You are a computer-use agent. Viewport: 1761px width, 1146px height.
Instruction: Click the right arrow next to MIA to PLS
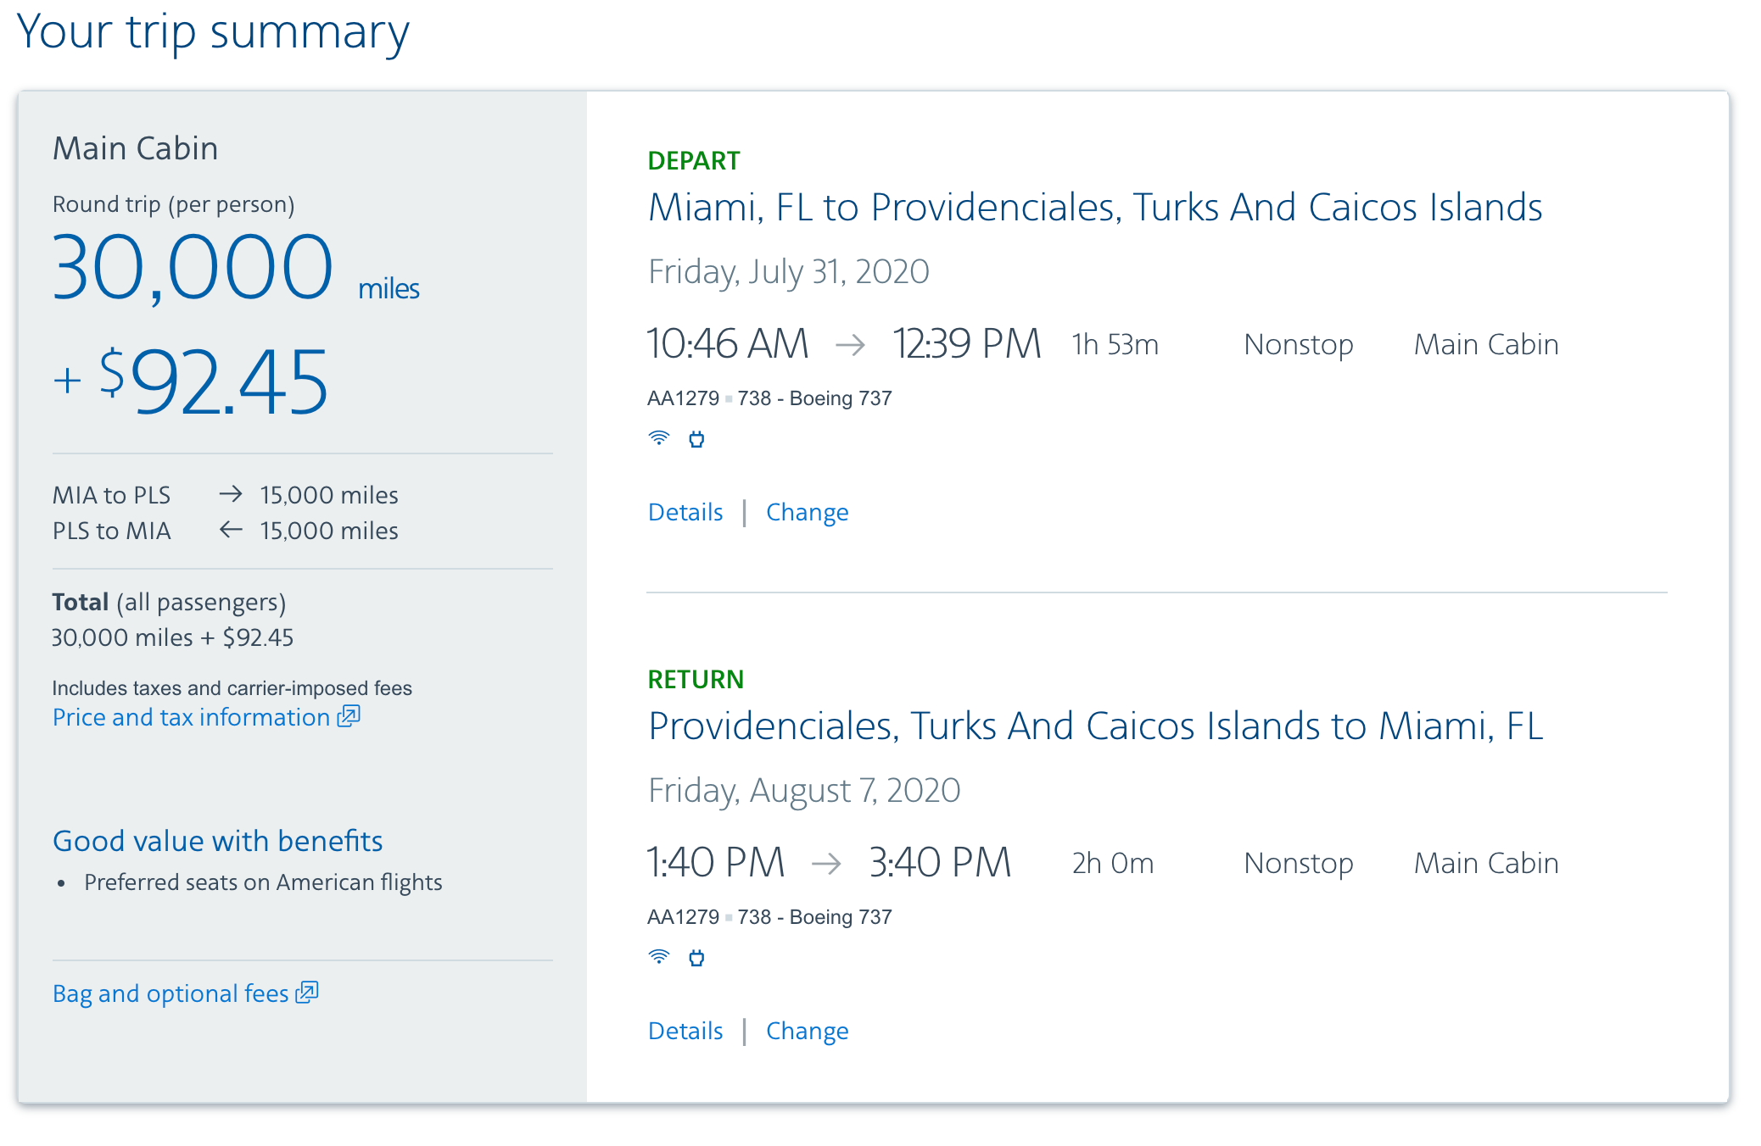point(231,494)
